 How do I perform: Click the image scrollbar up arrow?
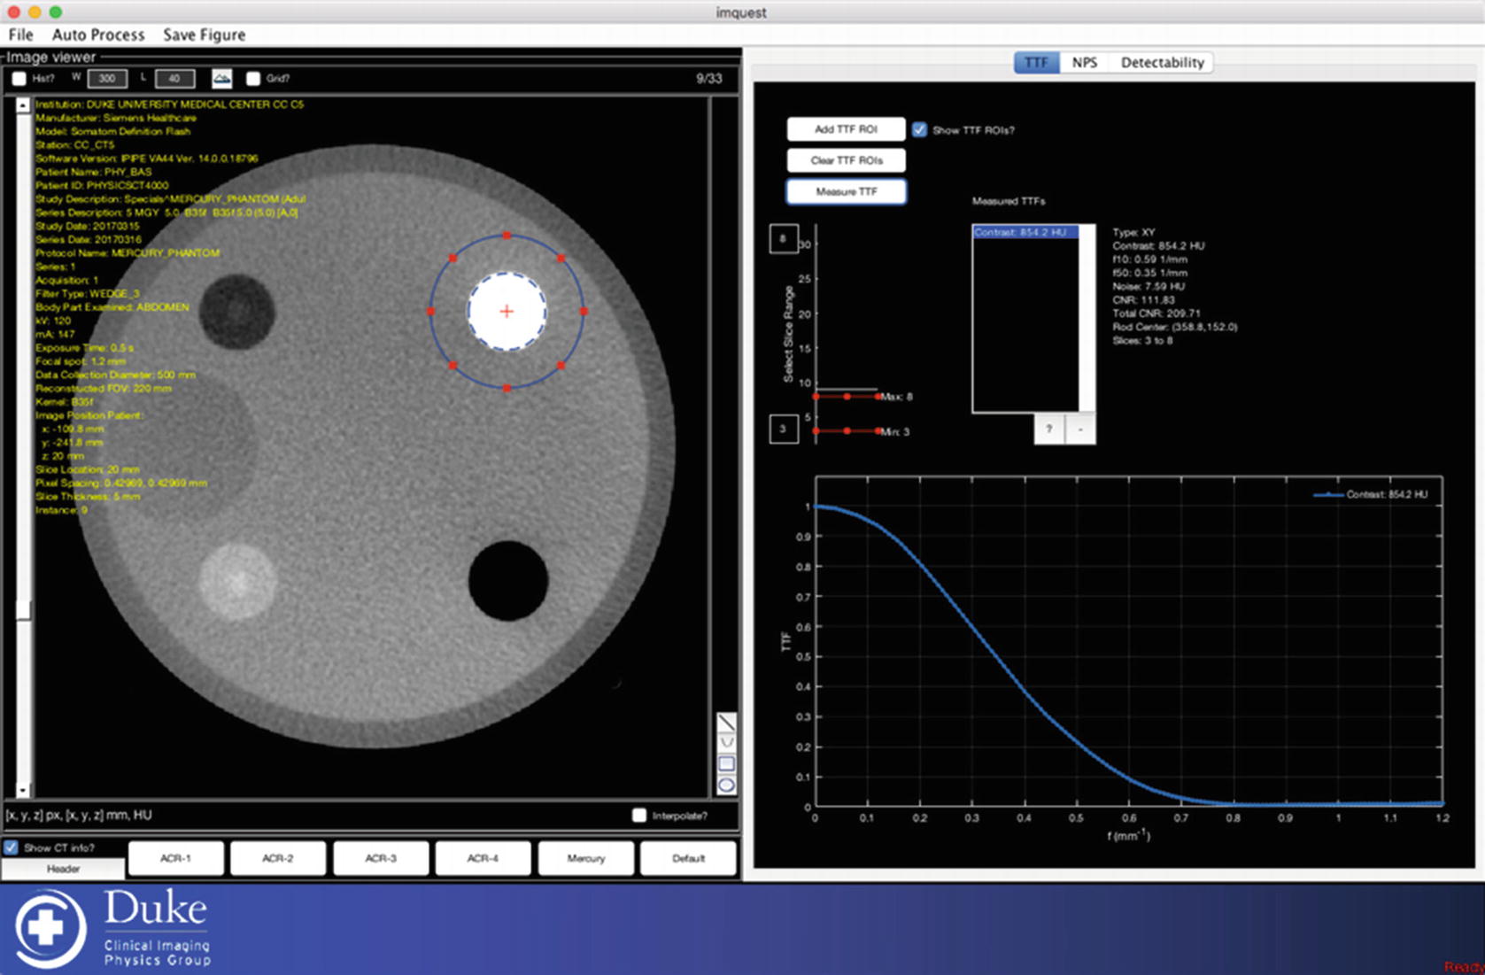[23, 106]
